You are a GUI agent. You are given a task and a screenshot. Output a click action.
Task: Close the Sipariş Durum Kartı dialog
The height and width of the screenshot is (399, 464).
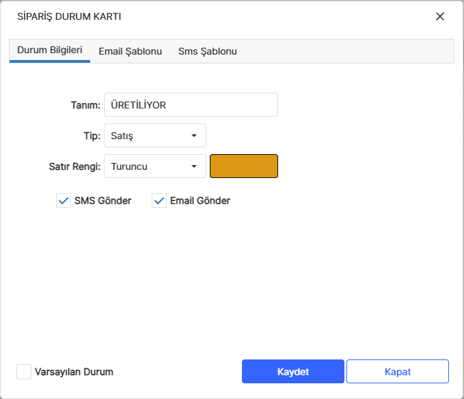click(439, 16)
